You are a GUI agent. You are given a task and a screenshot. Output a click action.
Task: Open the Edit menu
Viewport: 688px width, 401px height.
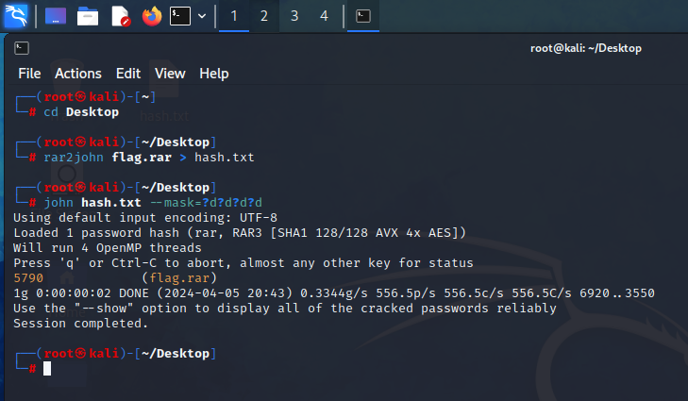click(x=128, y=74)
